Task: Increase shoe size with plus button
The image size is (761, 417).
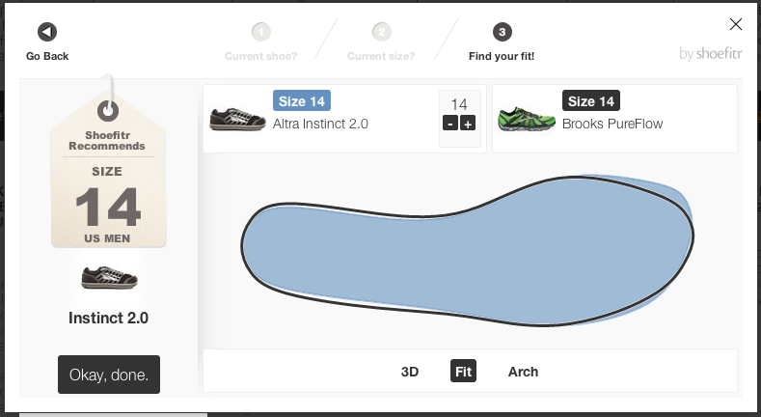Action: point(468,124)
